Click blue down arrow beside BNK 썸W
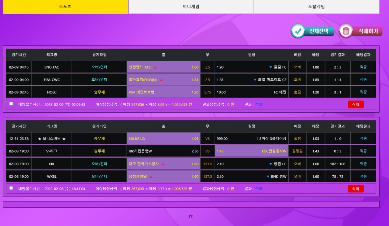389x226 pixels. tap(268, 177)
